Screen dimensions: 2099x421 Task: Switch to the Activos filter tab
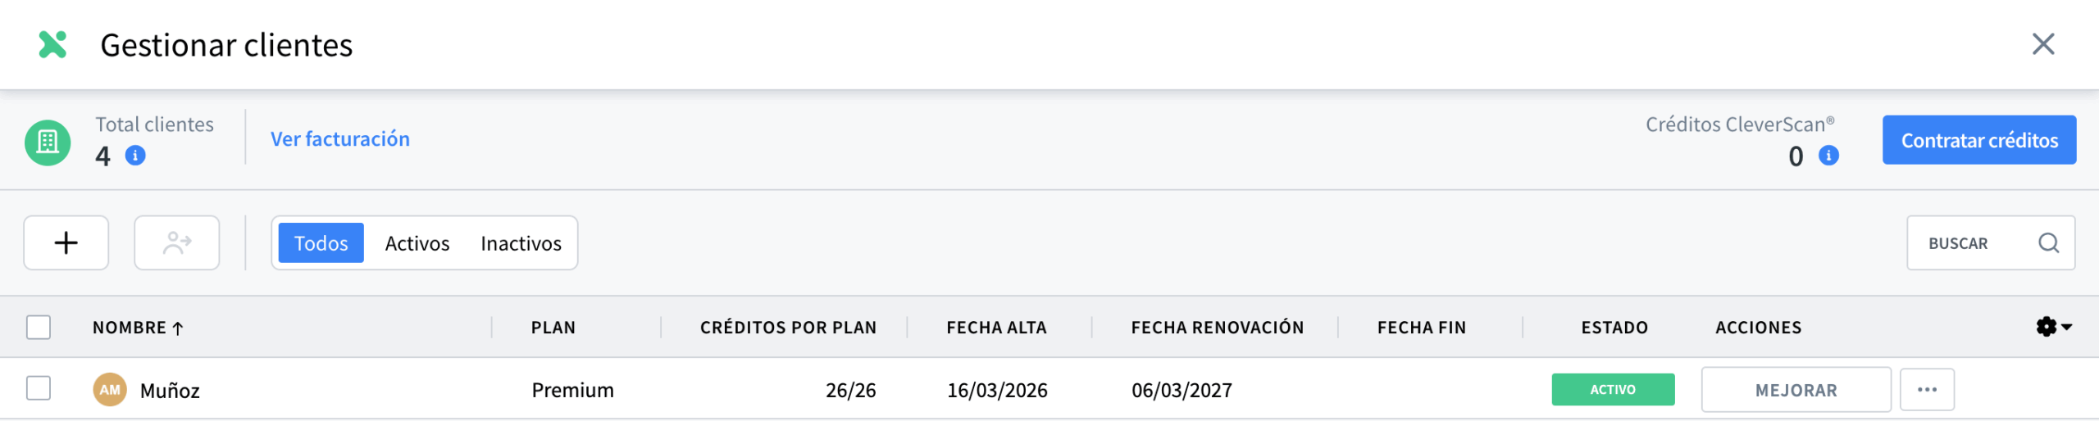tap(417, 243)
